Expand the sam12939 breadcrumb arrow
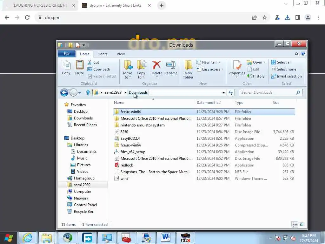Screen dimensions: 325x244 [125, 92]
